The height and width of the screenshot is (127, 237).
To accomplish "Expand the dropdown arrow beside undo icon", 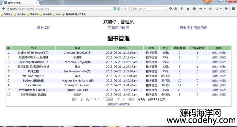I will 205,9.
